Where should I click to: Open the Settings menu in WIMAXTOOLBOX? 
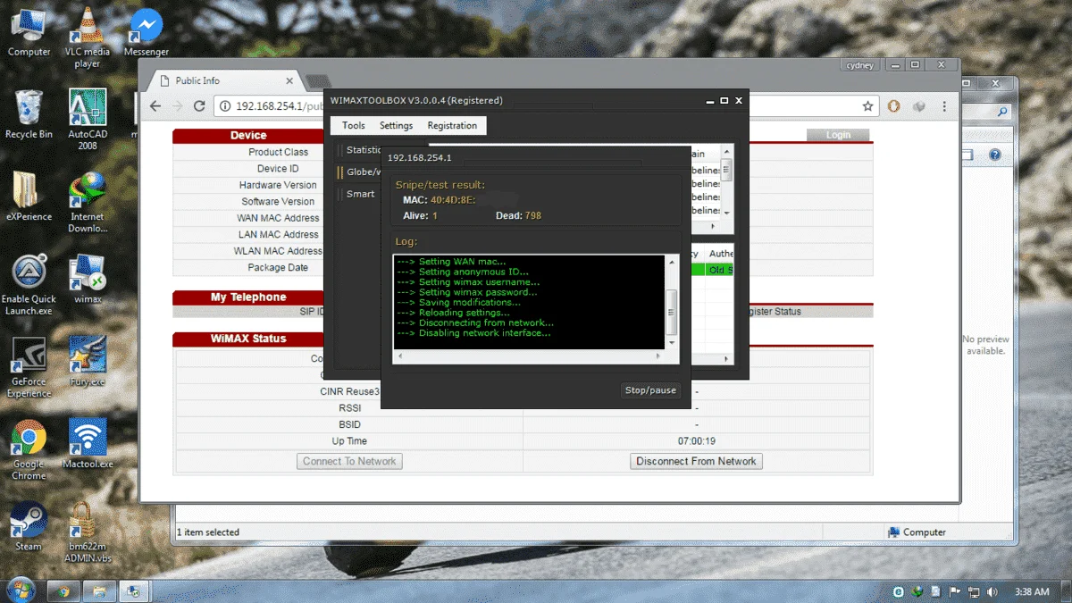pos(396,126)
